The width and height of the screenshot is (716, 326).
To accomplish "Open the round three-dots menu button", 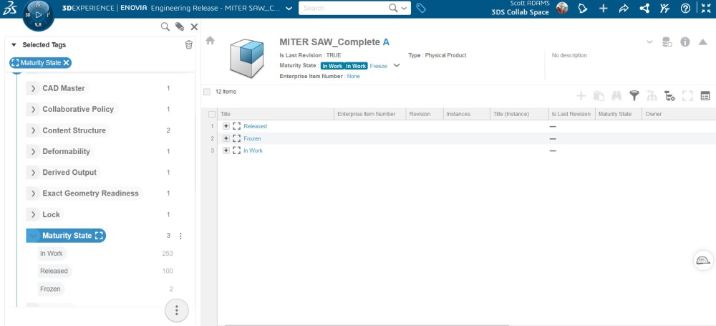I will pos(177,310).
